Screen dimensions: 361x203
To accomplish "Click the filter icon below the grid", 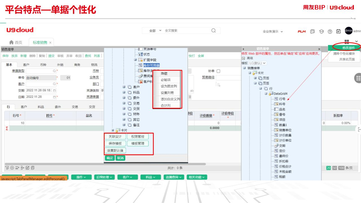I will tap(7, 168).
